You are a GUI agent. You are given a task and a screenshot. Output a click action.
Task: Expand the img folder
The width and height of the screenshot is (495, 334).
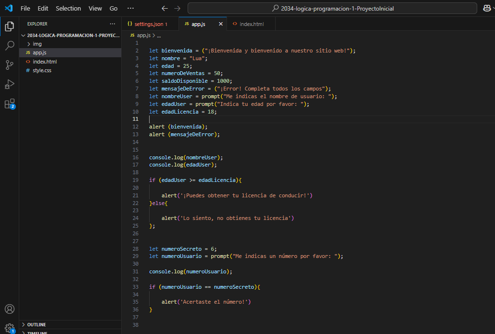coord(70,44)
